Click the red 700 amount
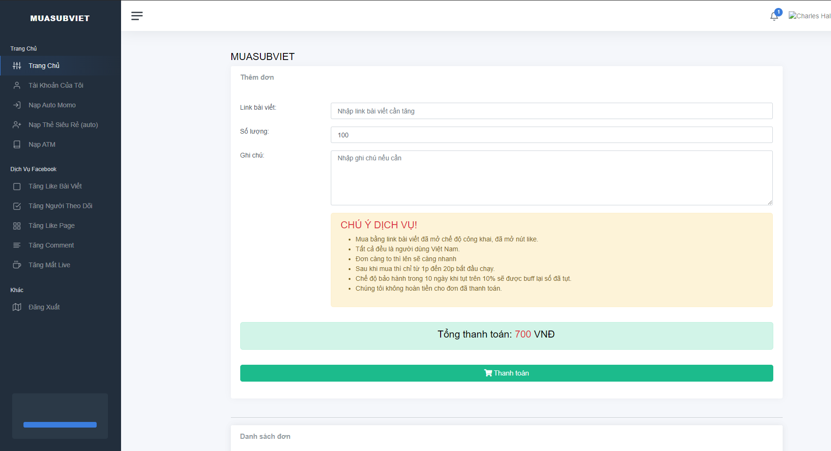The width and height of the screenshot is (831, 451). point(523,334)
